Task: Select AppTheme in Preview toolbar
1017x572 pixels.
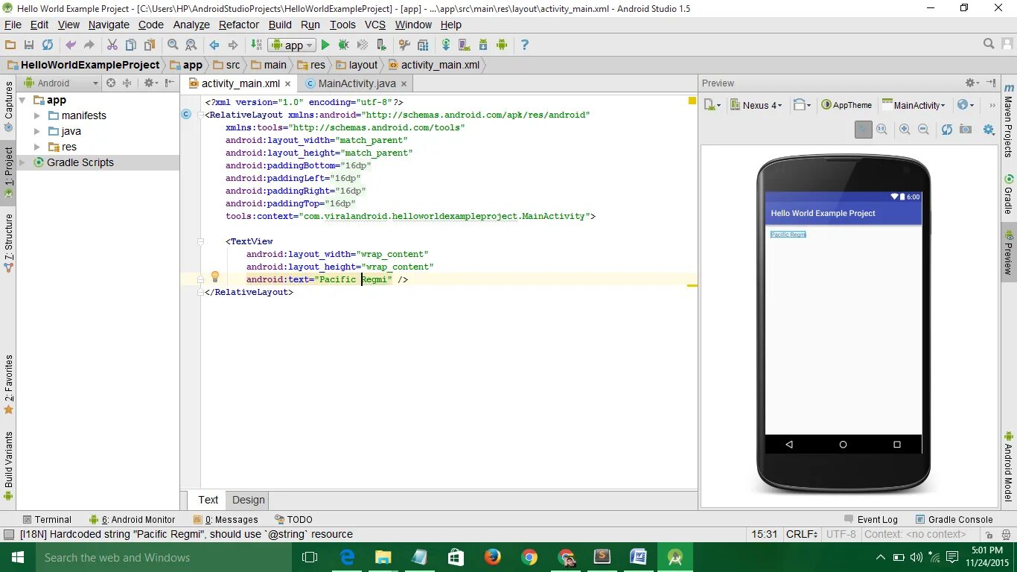Action: pos(847,105)
